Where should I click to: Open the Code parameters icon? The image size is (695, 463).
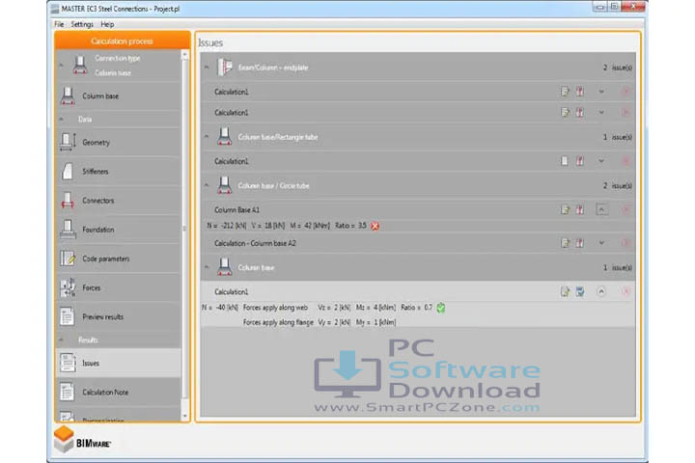pos(68,259)
